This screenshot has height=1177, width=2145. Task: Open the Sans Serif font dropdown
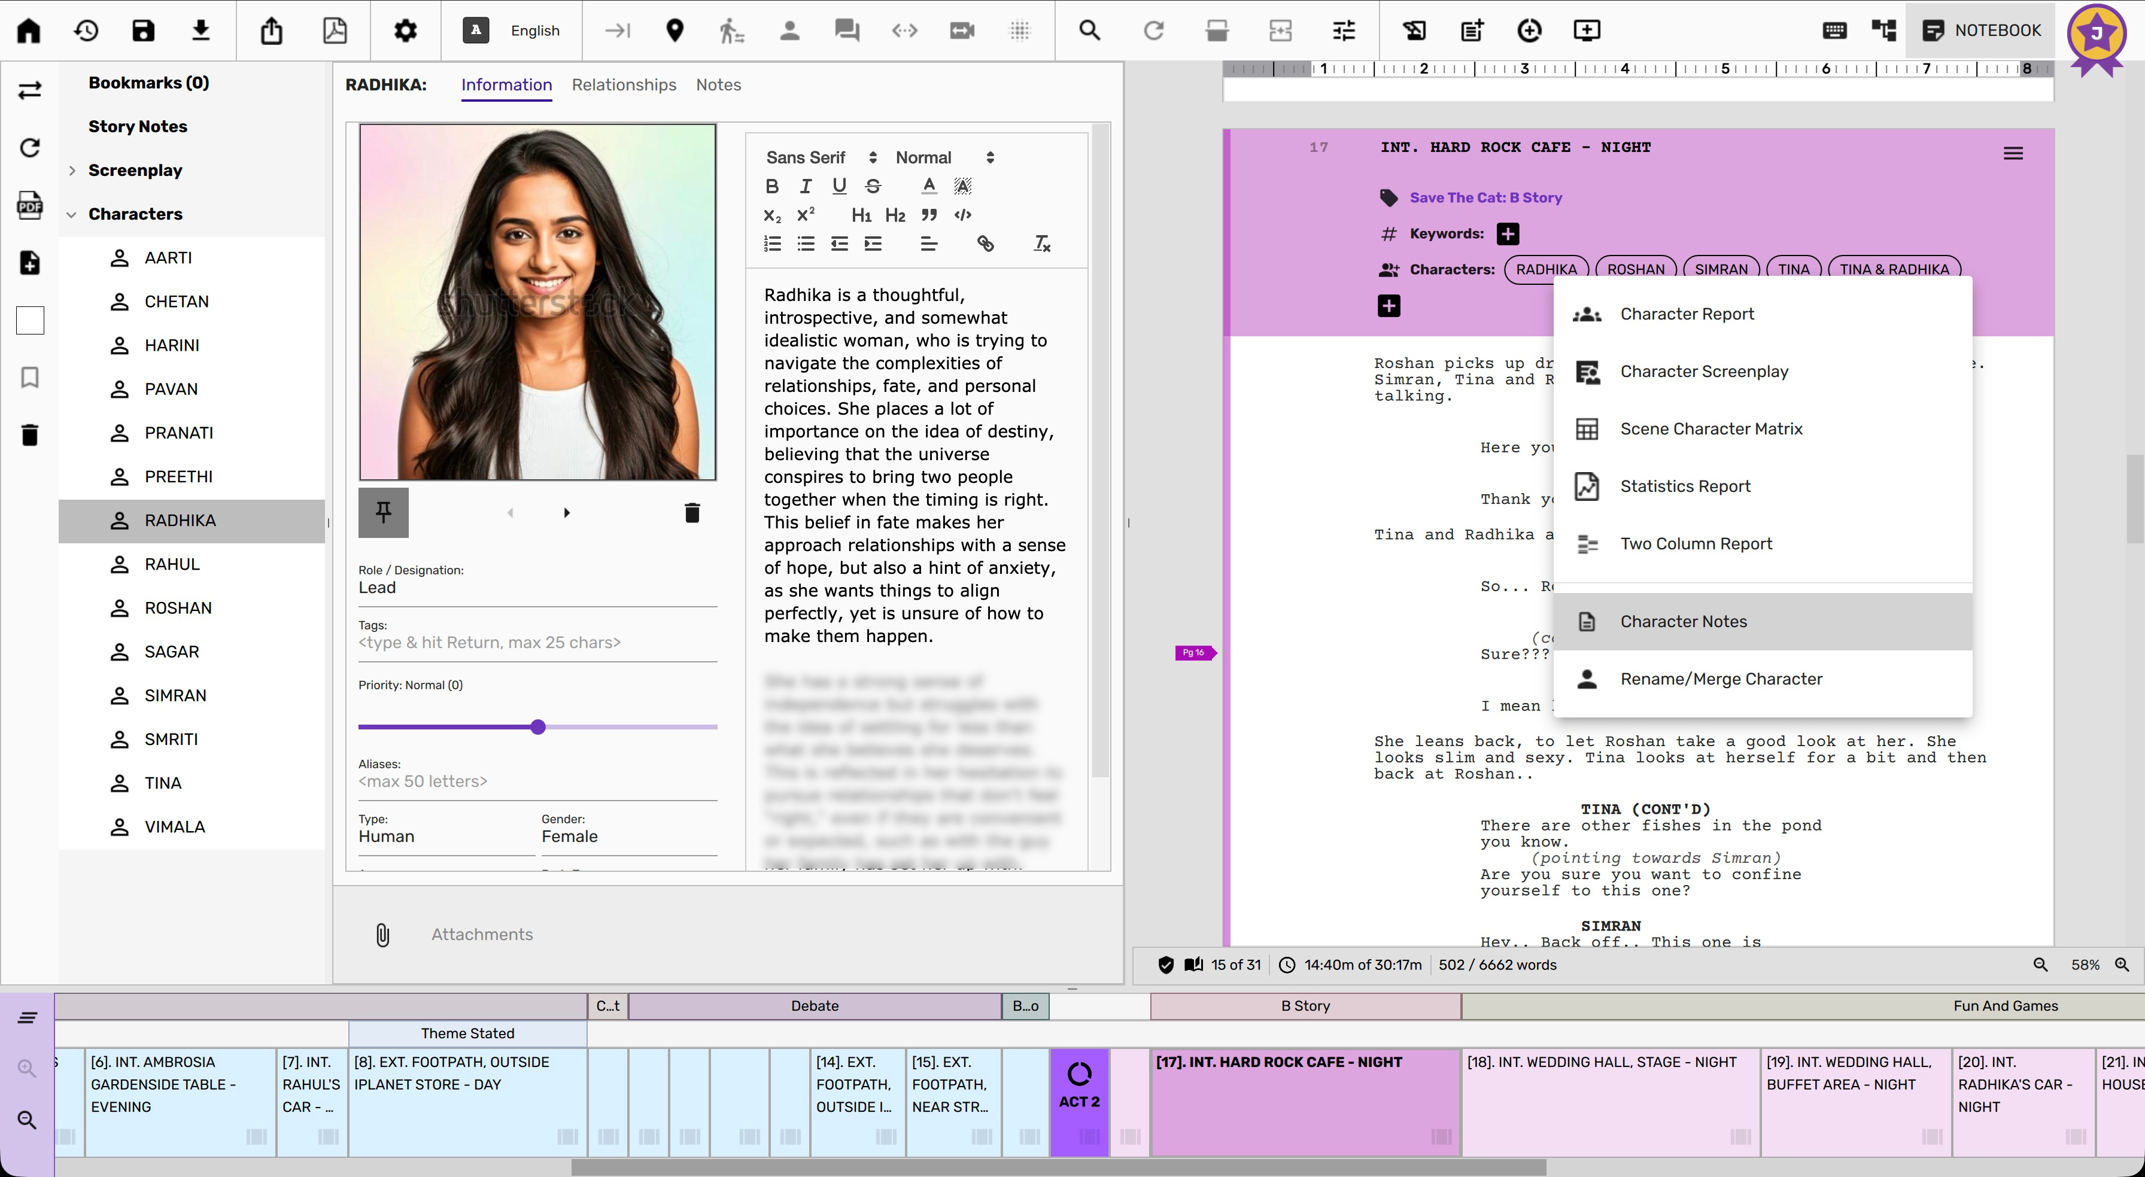tap(820, 157)
